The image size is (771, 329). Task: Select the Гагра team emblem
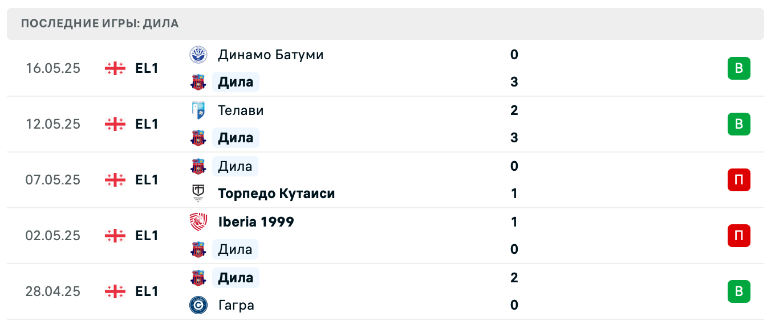click(x=198, y=305)
